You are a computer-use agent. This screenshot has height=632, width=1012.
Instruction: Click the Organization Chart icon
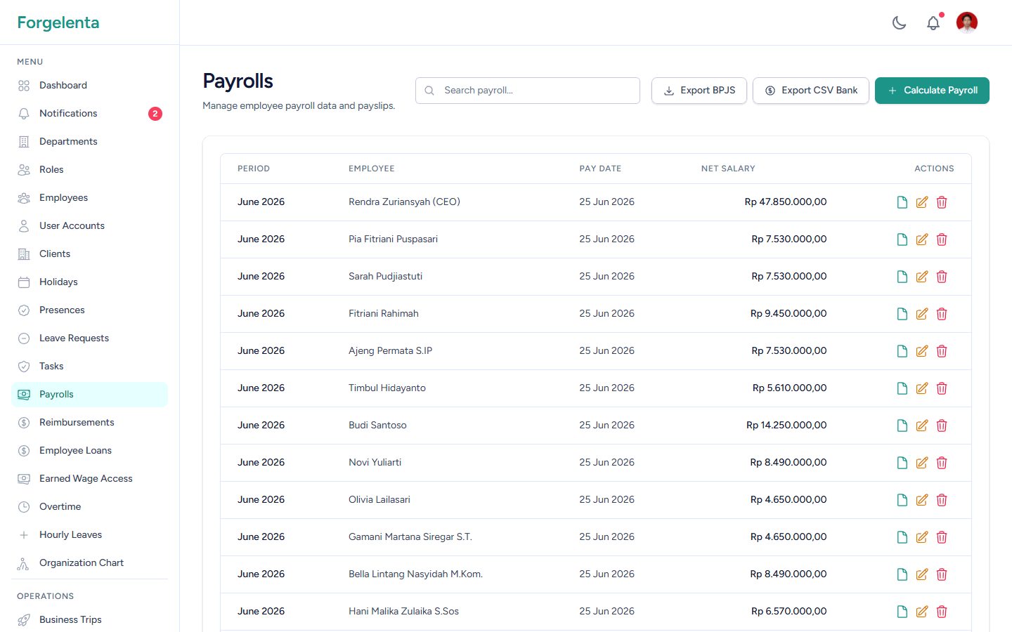point(24,563)
